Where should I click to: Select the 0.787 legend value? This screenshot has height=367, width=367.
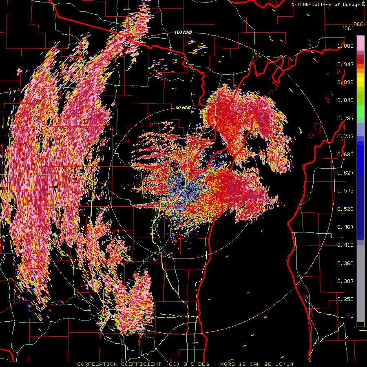point(345,118)
